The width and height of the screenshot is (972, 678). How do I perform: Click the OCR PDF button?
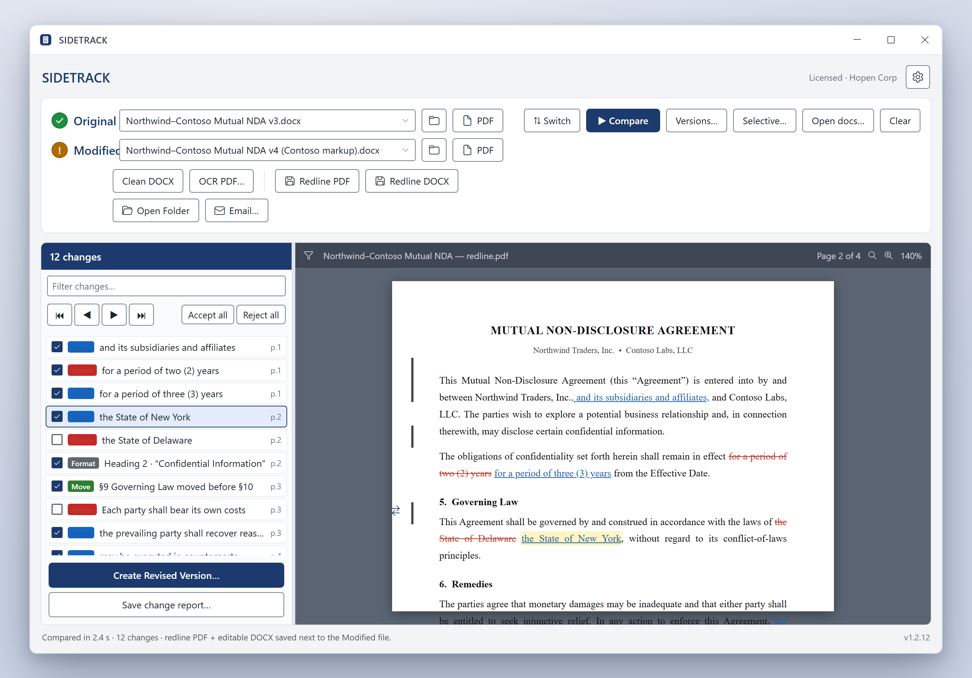coord(221,181)
